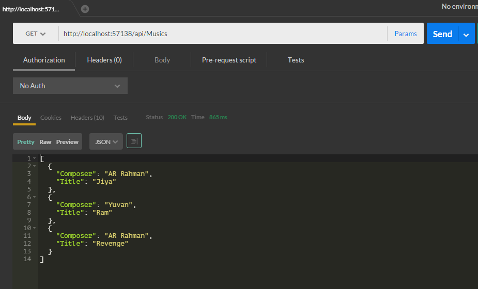Open the Send options dropdown arrow

click(467, 34)
